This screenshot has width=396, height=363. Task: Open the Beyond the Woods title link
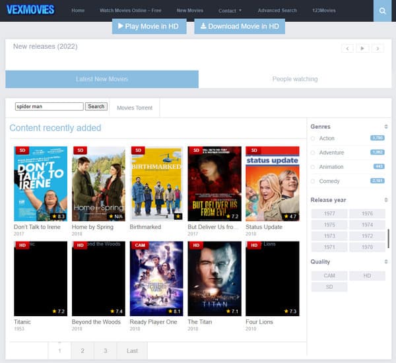pos(96,322)
